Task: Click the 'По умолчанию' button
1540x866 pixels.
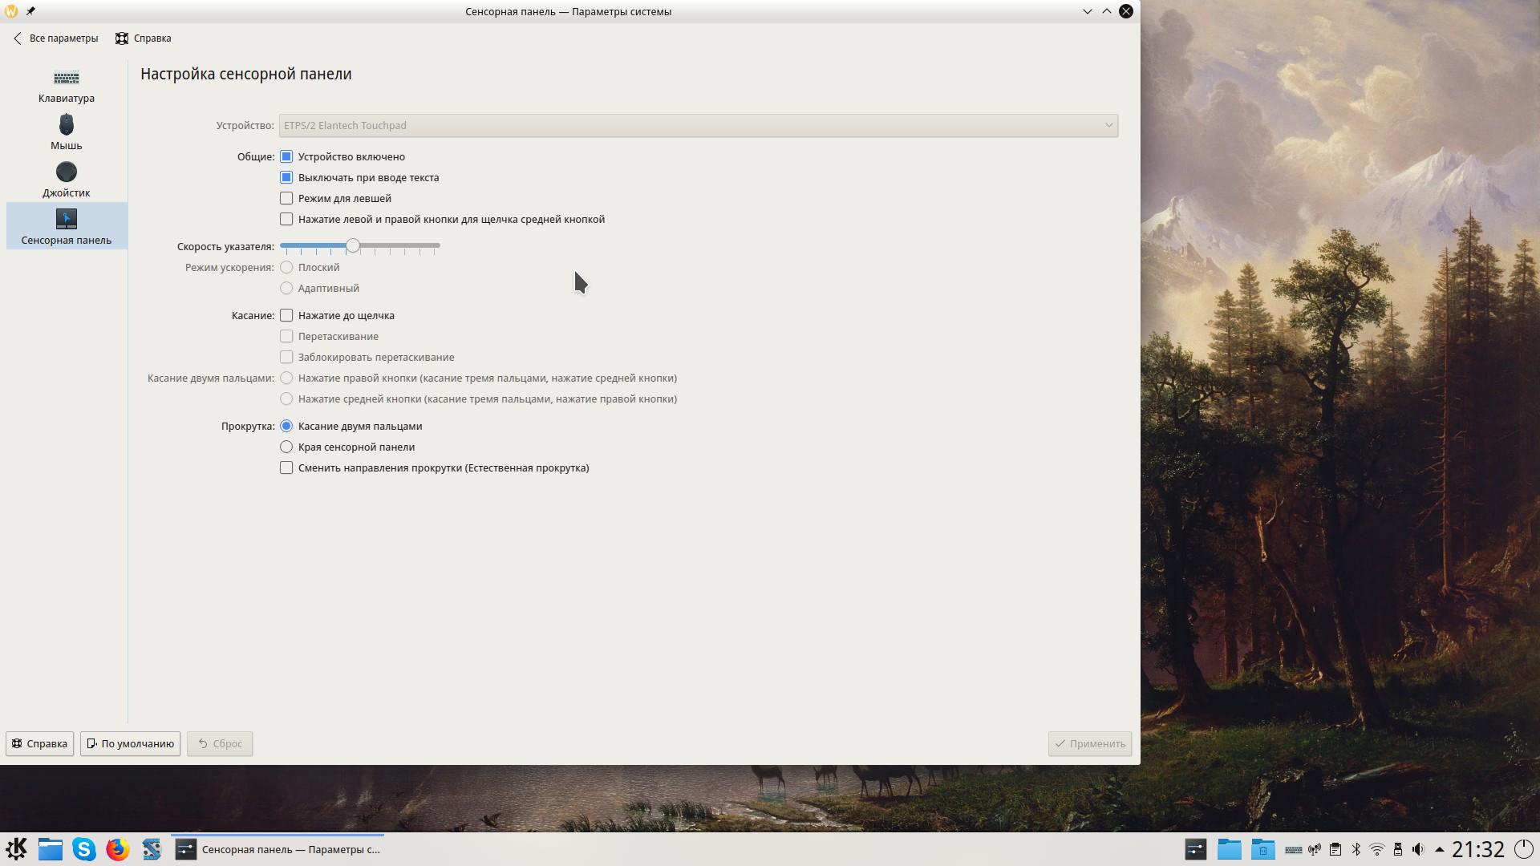Action: [130, 743]
